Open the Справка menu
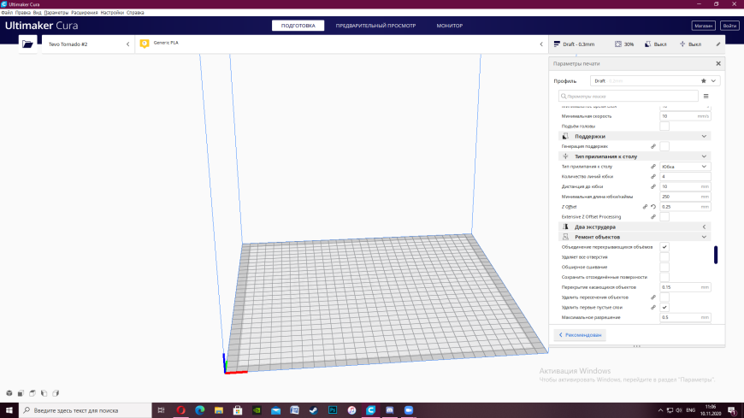The image size is (744, 418). click(135, 13)
